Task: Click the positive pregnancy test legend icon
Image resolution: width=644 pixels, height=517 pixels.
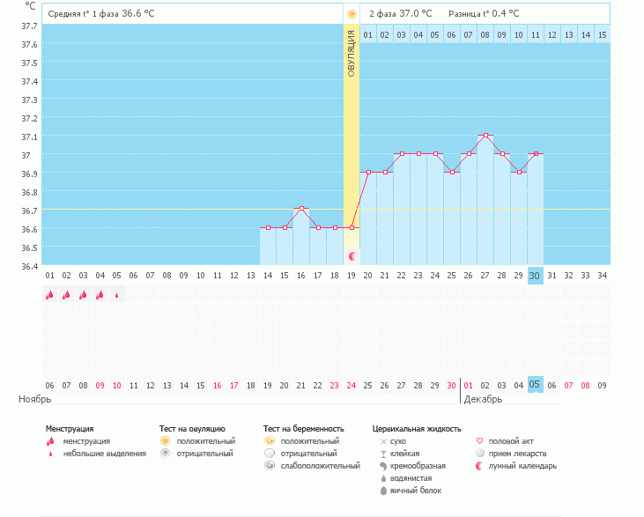Action: 270,440
